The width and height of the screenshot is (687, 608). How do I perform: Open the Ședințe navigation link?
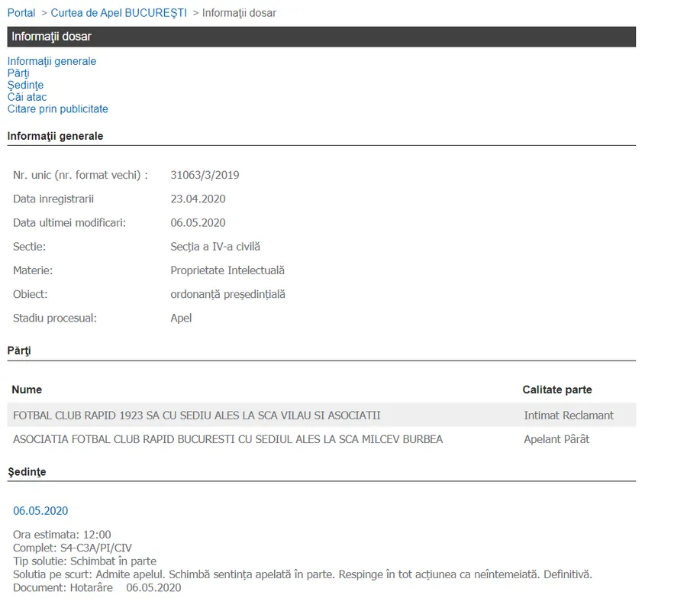(x=25, y=85)
